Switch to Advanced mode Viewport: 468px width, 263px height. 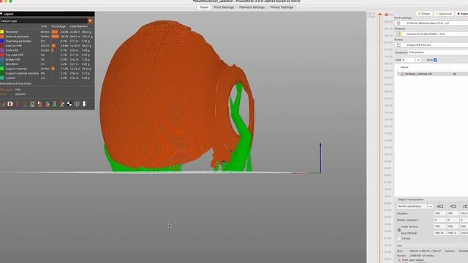pyautogui.click(x=444, y=14)
